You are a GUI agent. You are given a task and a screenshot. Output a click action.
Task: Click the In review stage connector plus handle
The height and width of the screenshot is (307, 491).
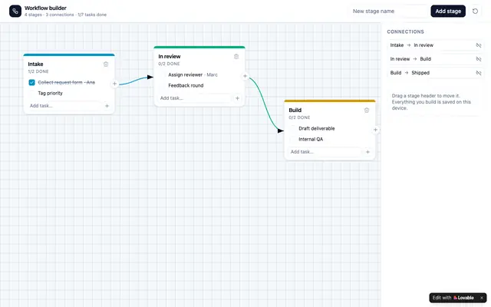coord(245,76)
